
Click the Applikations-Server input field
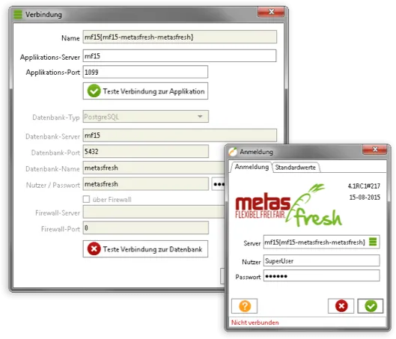pyautogui.click(x=180, y=56)
